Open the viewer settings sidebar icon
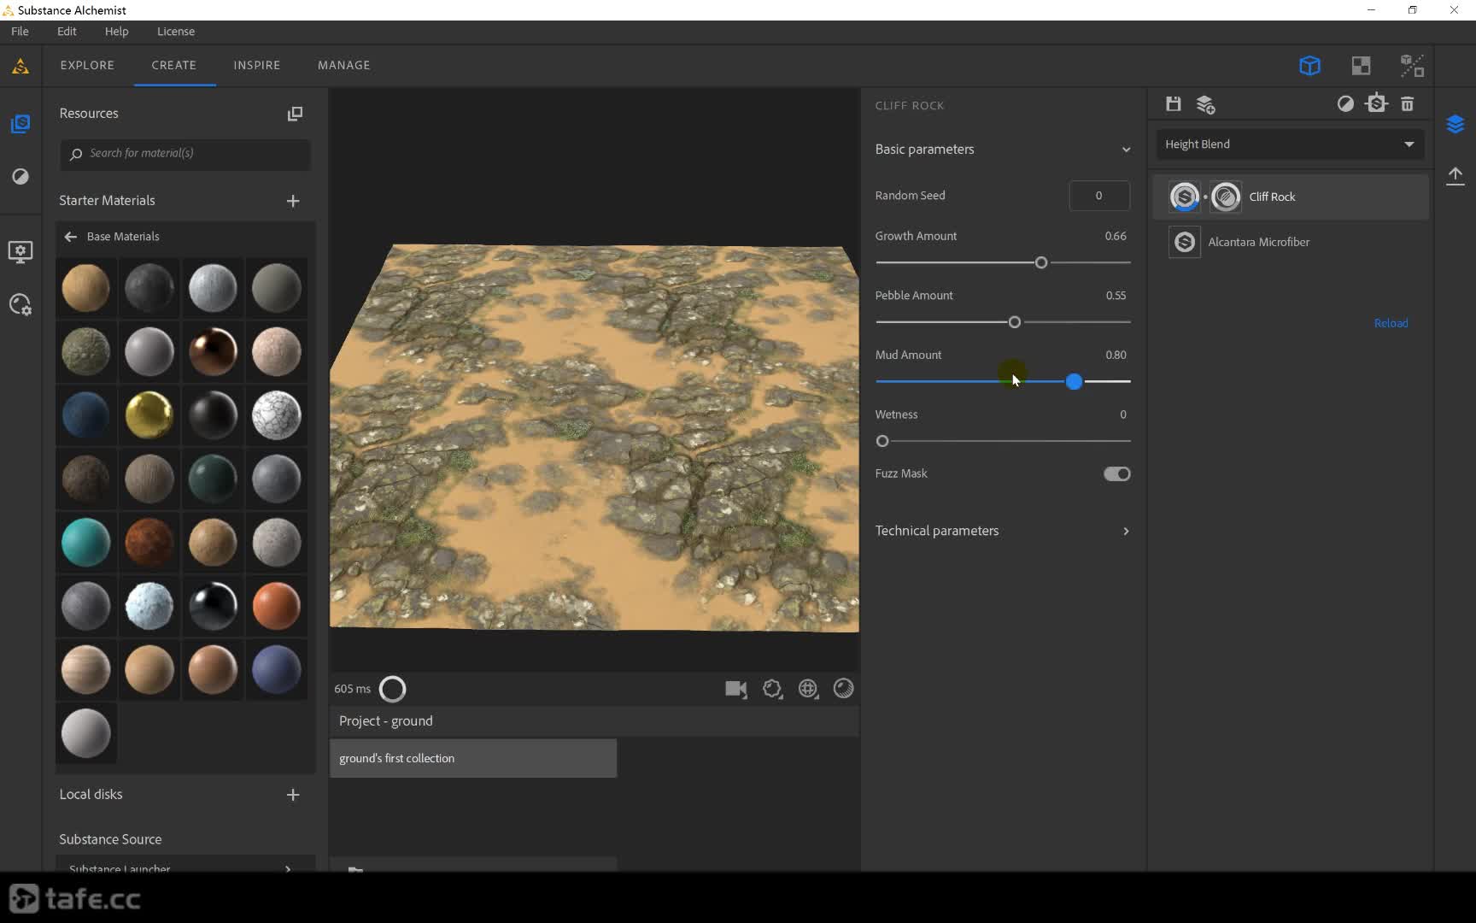 coord(20,251)
